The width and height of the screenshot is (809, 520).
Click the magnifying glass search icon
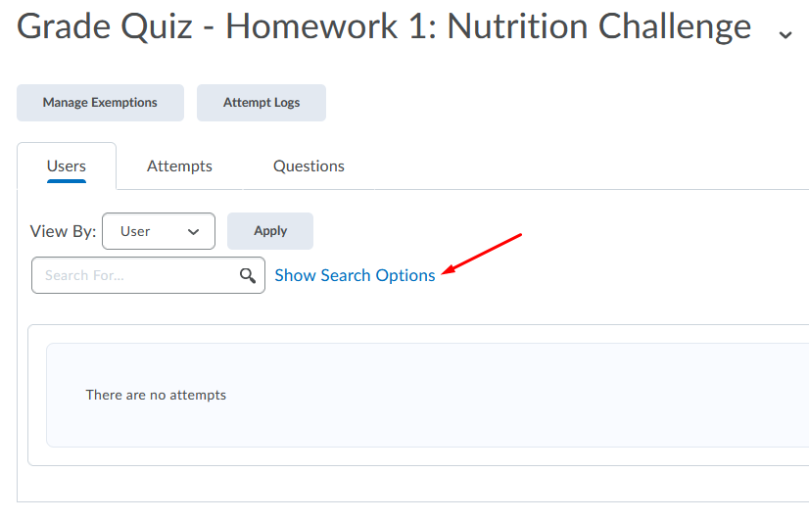pyautogui.click(x=248, y=276)
